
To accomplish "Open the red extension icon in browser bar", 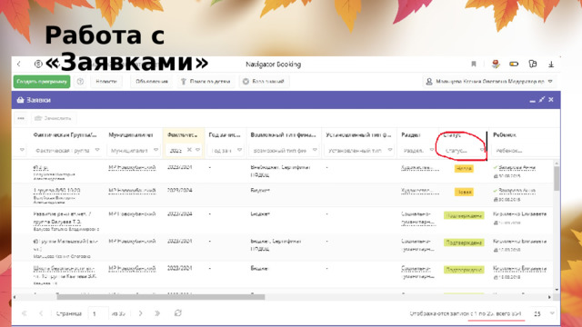I will 496,64.
